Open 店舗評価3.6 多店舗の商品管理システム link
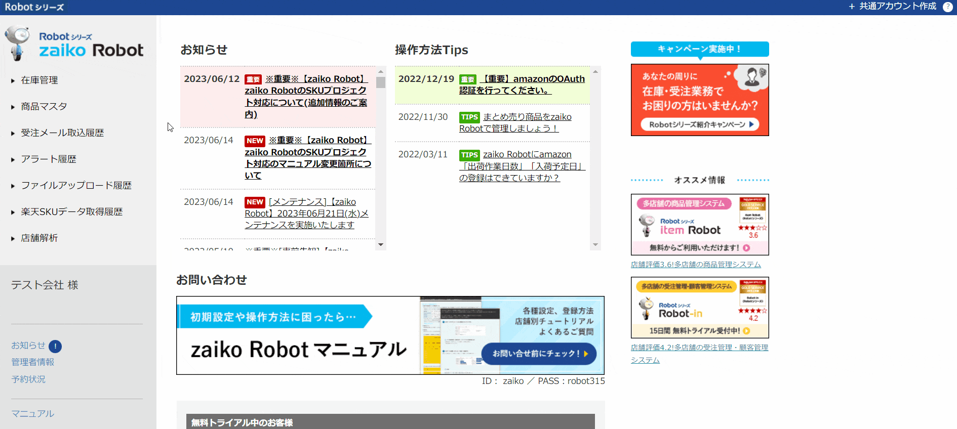The height and width of the screenshot is (429, 957). point(696,265)
